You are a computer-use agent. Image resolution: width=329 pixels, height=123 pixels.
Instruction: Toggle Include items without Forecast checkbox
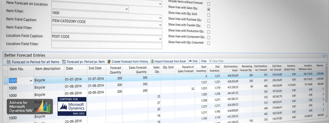209,4
